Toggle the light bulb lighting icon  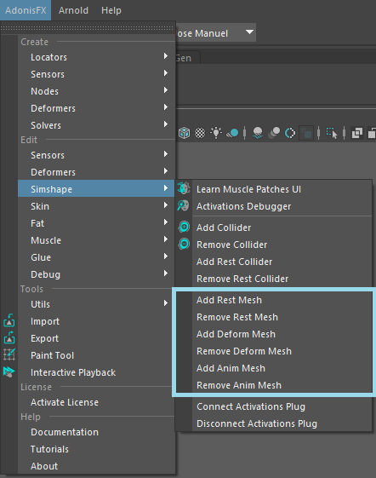(x=216, y=133)
